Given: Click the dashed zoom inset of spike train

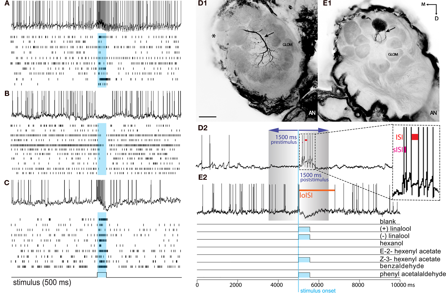Looking at the screenshot, I should pos(416,162).
